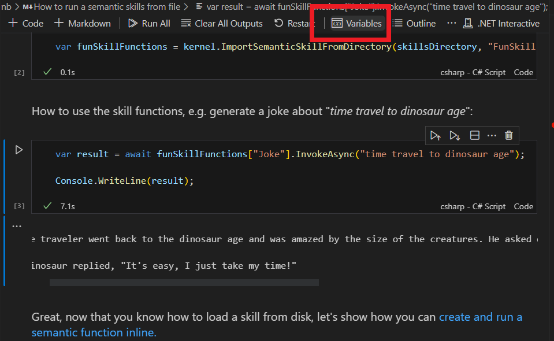Screen dimensions: 554x341
Task: Open more cell actions ellipsis
Action: coord(492,135)
